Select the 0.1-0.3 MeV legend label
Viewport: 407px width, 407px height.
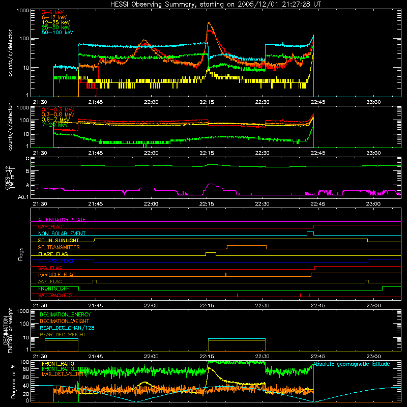point(58,109)
